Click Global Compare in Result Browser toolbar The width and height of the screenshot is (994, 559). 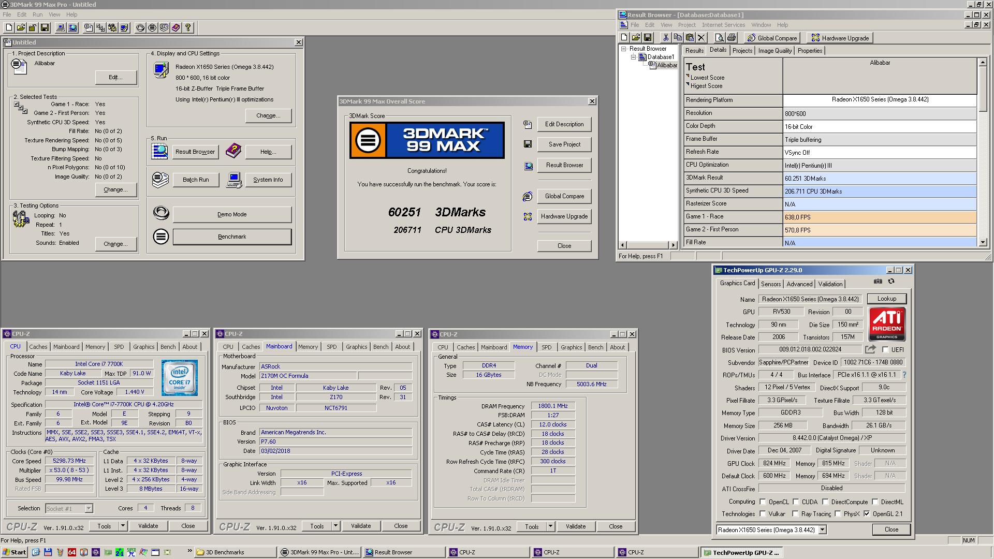click(772, 38)
